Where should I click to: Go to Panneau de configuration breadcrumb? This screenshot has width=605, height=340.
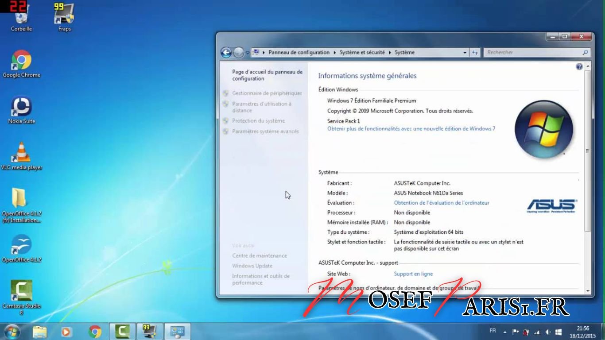(x=299, y=52)
